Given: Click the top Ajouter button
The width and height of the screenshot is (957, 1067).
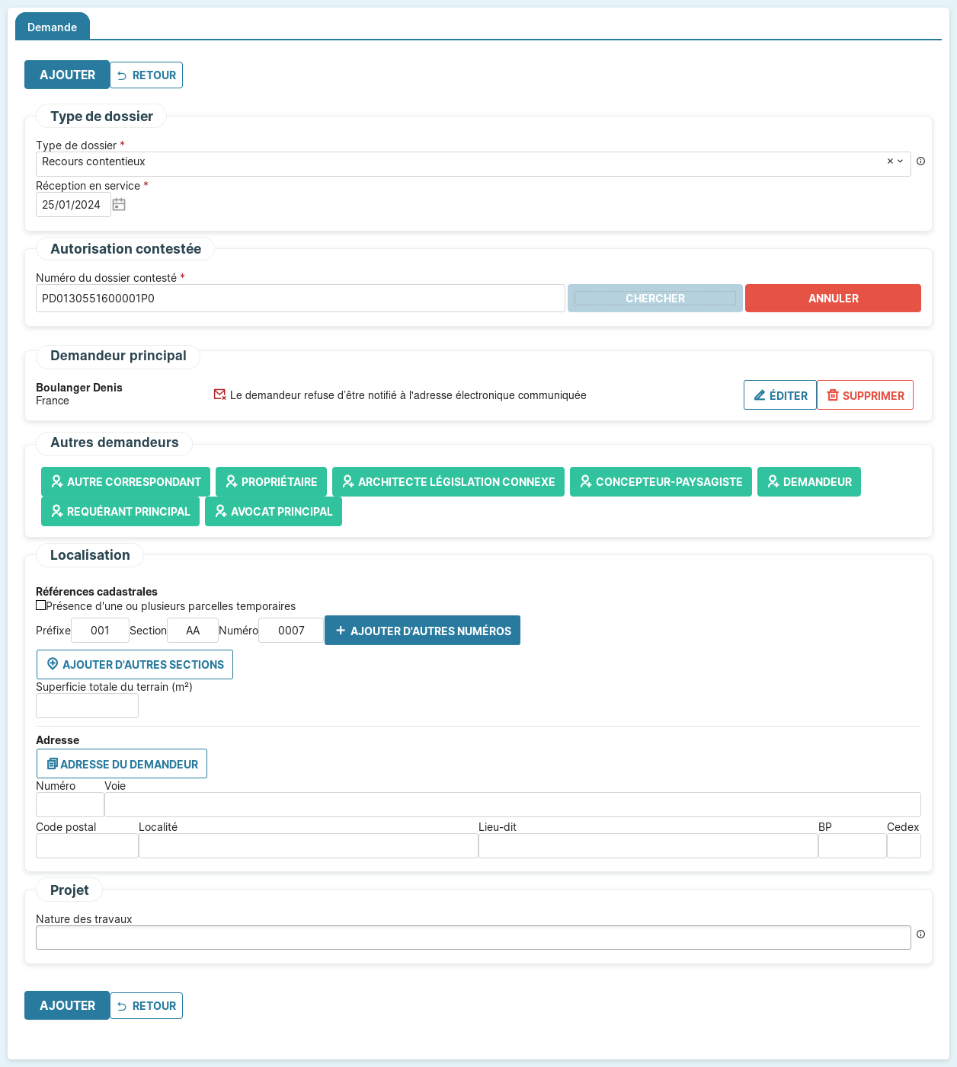Looking at the screenshot, I should click(67, 75).
